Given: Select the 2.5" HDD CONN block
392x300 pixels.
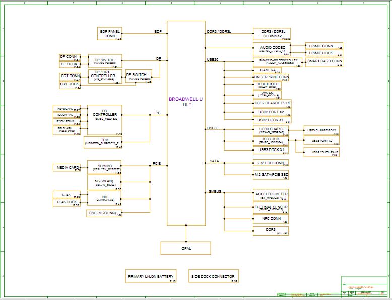Looking at the screenshot, I should coord(271,163).
